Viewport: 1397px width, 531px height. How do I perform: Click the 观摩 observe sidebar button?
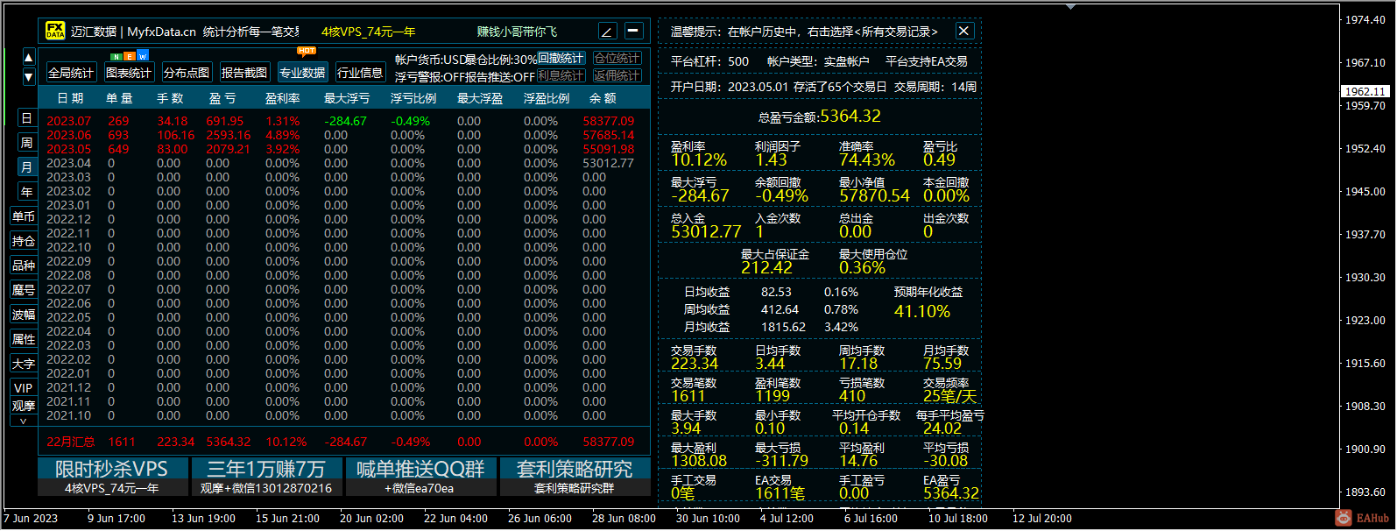pyautogui.click(x=24, y=406)
